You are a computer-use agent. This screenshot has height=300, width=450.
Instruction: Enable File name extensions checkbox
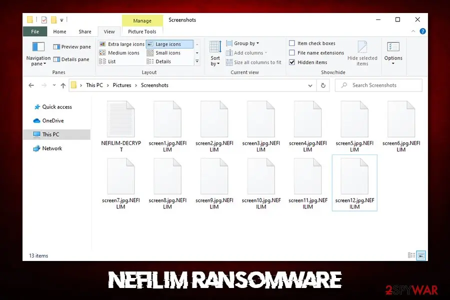(x=292, y=52)
